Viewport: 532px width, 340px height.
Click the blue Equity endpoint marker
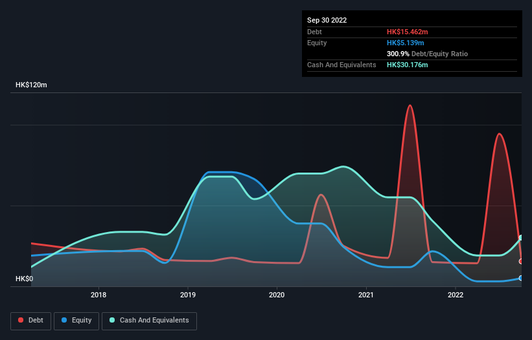[x=521, y=278]
